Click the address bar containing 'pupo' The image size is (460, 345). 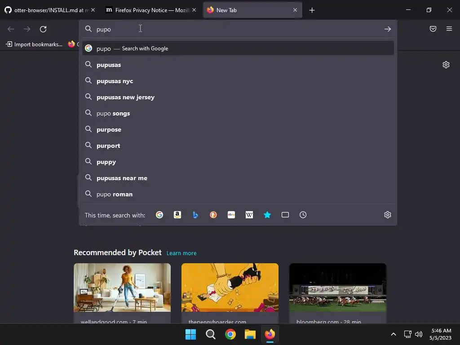[238, 29]
